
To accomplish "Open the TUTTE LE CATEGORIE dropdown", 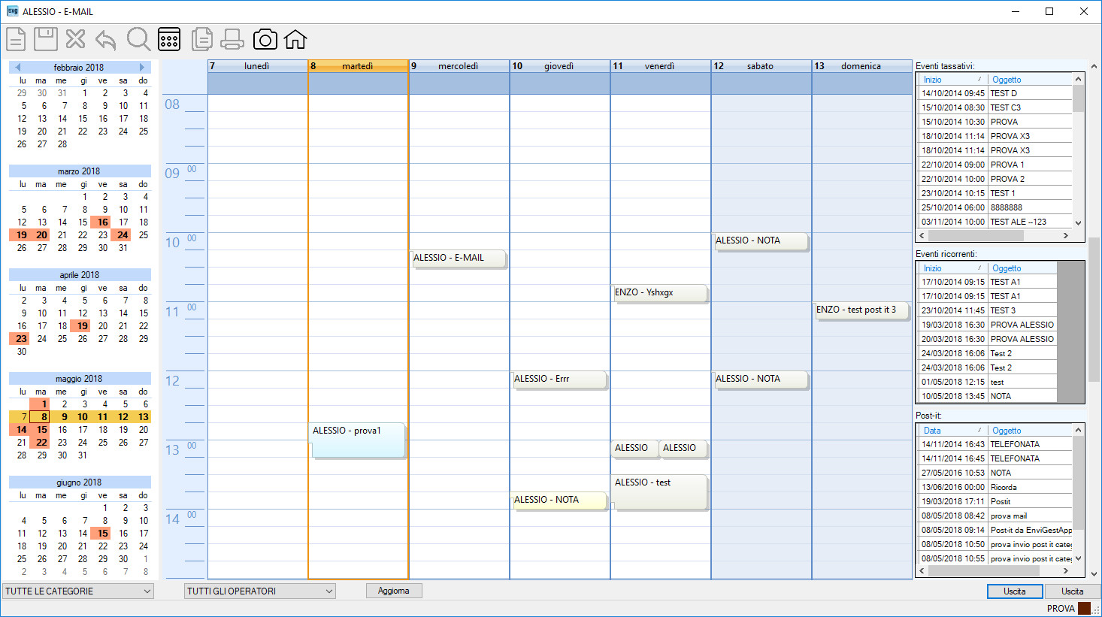I will point(78,591).
